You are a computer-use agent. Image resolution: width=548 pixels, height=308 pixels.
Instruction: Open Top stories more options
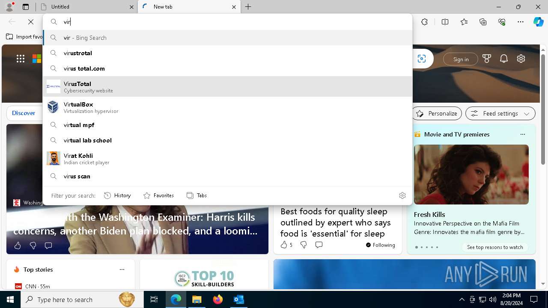pos(122,269)
